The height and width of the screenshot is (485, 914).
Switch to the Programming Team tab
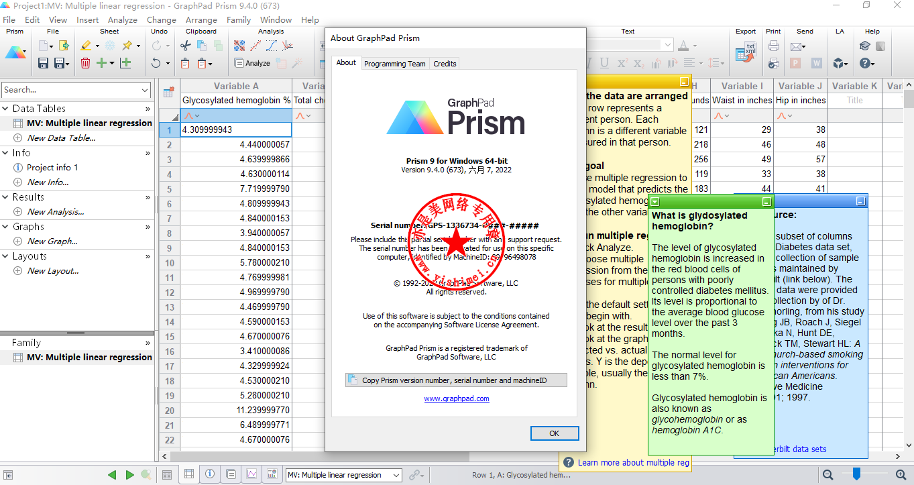[x=395, y=64]
